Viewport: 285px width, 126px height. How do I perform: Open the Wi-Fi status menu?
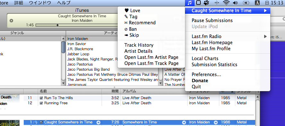(226, 3)
